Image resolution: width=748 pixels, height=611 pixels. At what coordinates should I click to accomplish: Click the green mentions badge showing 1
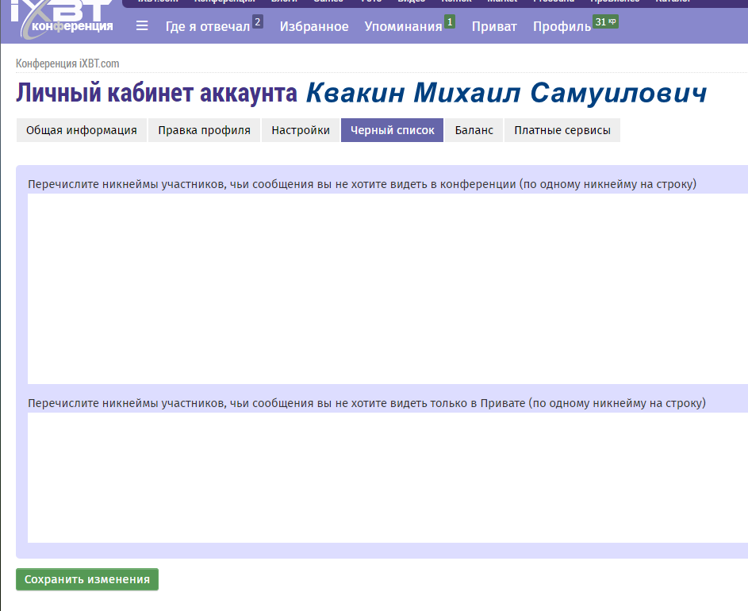coord(450,21)
